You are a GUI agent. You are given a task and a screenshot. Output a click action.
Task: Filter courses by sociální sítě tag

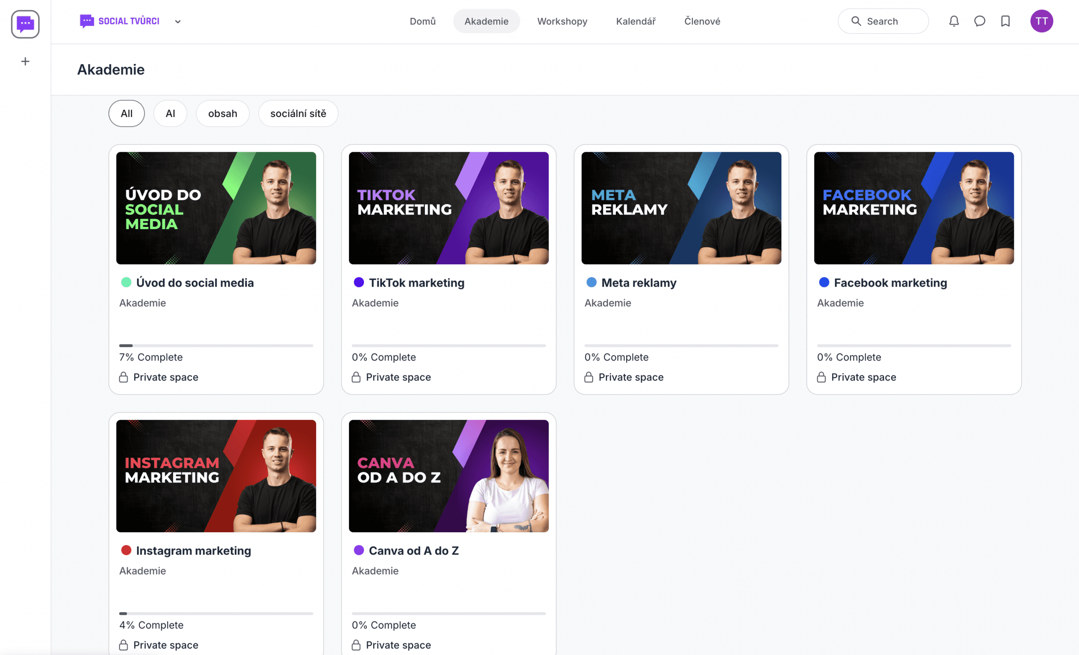click(x=298, y=113)
